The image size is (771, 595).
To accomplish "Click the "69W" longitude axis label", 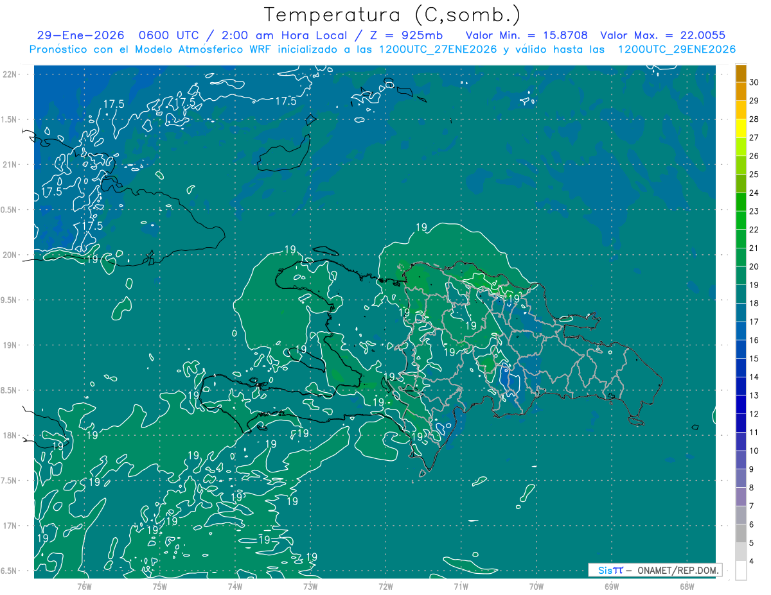I will pyautogui.click(x=612, y=586).
